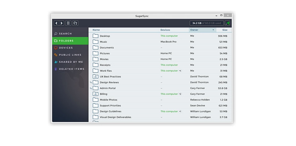Image resolution: width=296 pixels, height=146 pixels.
Task: Click the Public Links chain icon
Action: pyautogui.click(x=56, y=55)
